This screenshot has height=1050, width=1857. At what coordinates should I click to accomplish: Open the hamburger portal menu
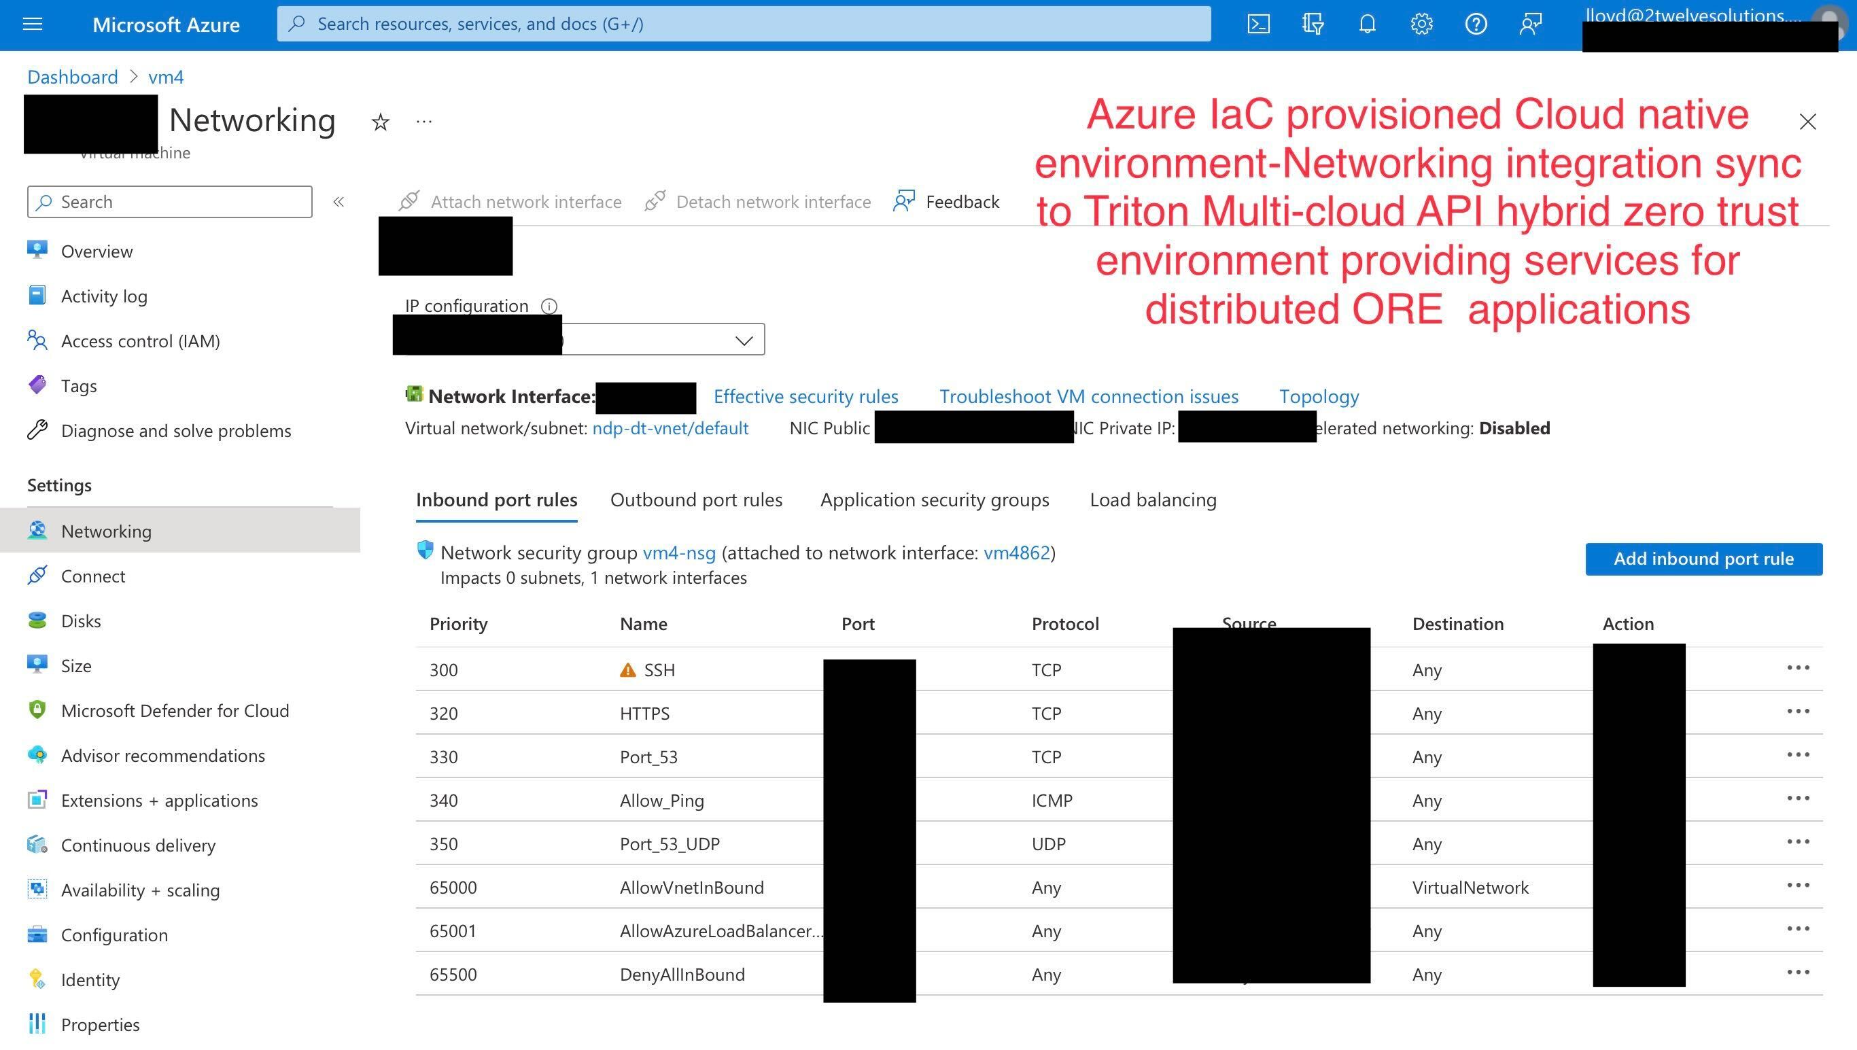coord(33,24)
